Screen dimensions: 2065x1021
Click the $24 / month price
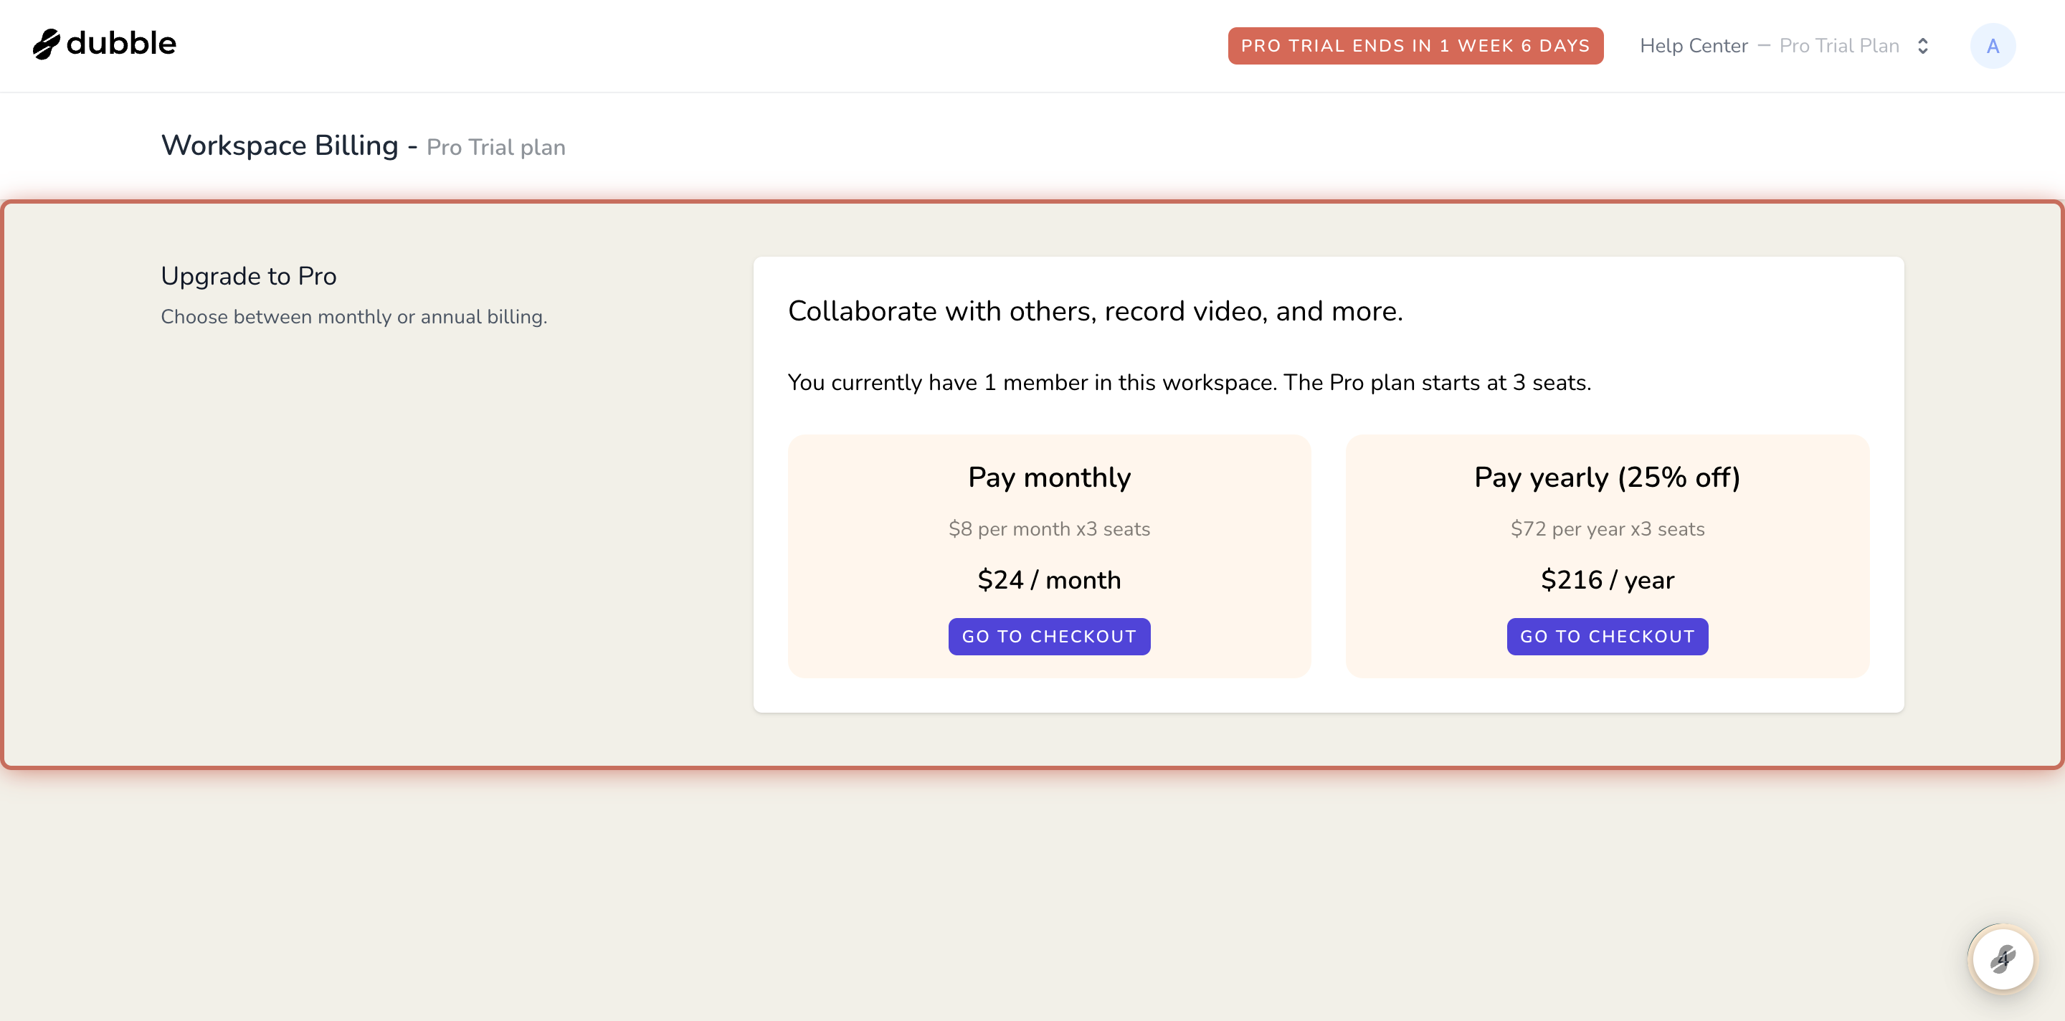[x=1048, y=579]
